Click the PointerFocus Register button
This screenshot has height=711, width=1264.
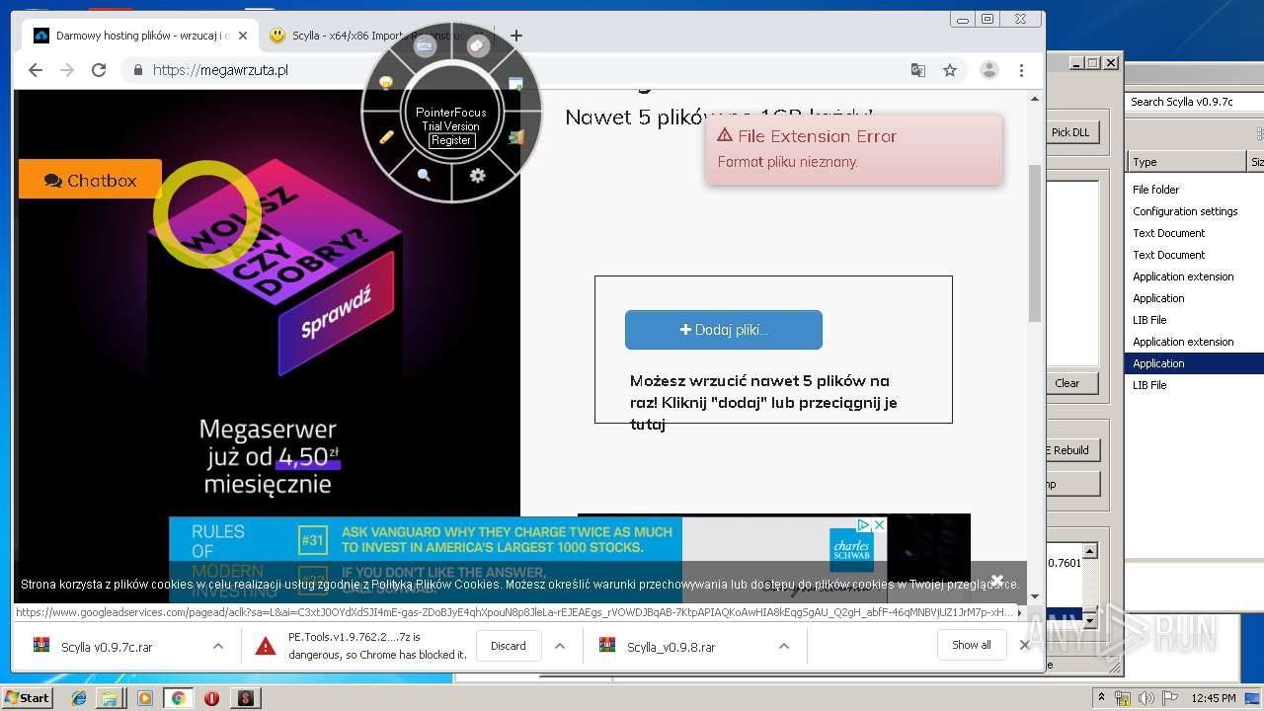pyautogui.click(x=451, y=140)
